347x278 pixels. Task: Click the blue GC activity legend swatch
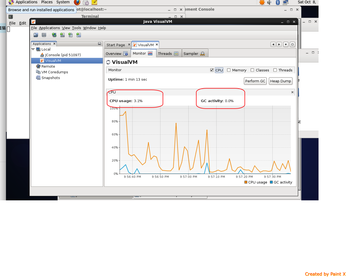coord(271,182)
